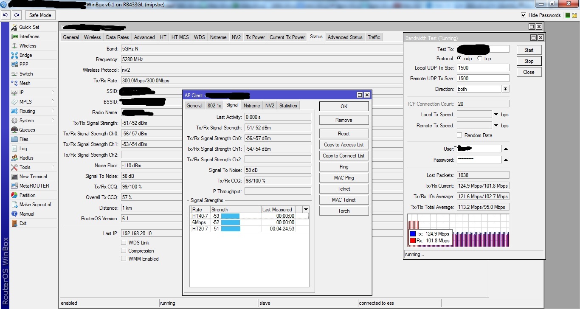
Task: Click the Local UDP Tx Size field
Action: click(x=483, y=68)
